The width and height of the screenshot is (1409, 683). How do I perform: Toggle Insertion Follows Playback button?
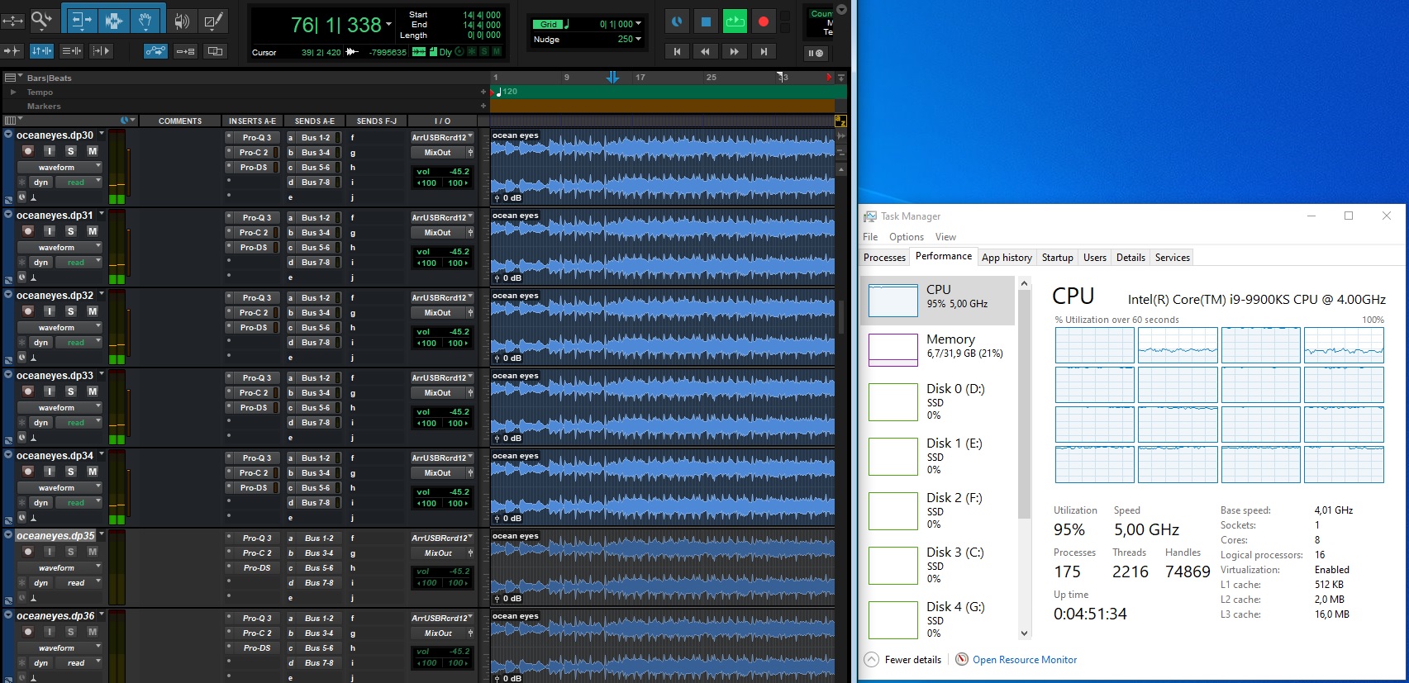tap(100, 51)
